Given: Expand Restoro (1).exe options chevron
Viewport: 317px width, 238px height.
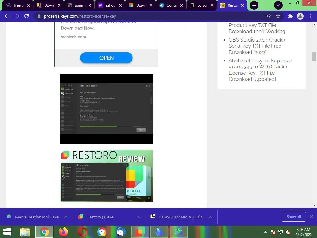Looking at the screenshot, I should tap(138, 217).
